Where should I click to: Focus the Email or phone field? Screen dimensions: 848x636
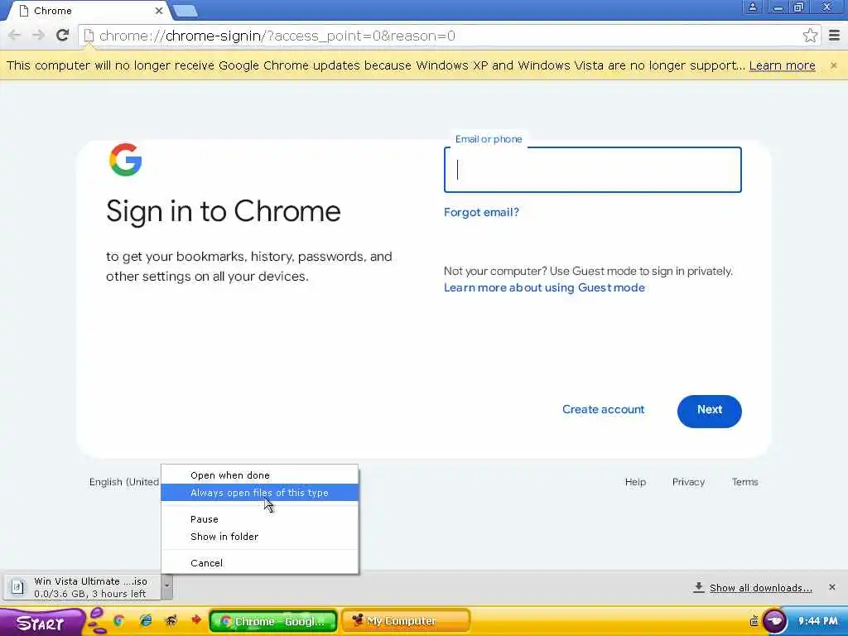click(593, 170)
